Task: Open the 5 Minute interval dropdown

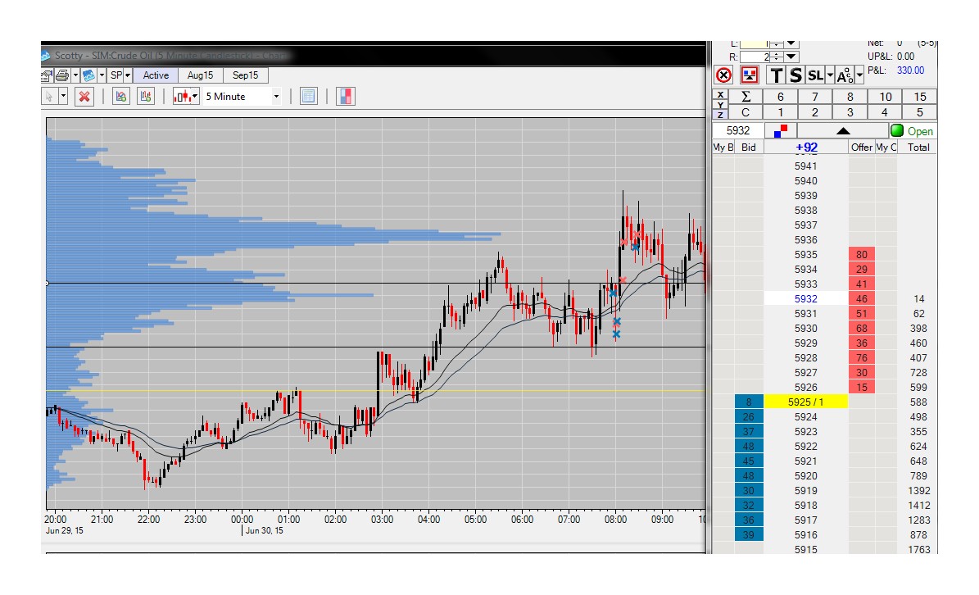Action: (x=276, y=97)
